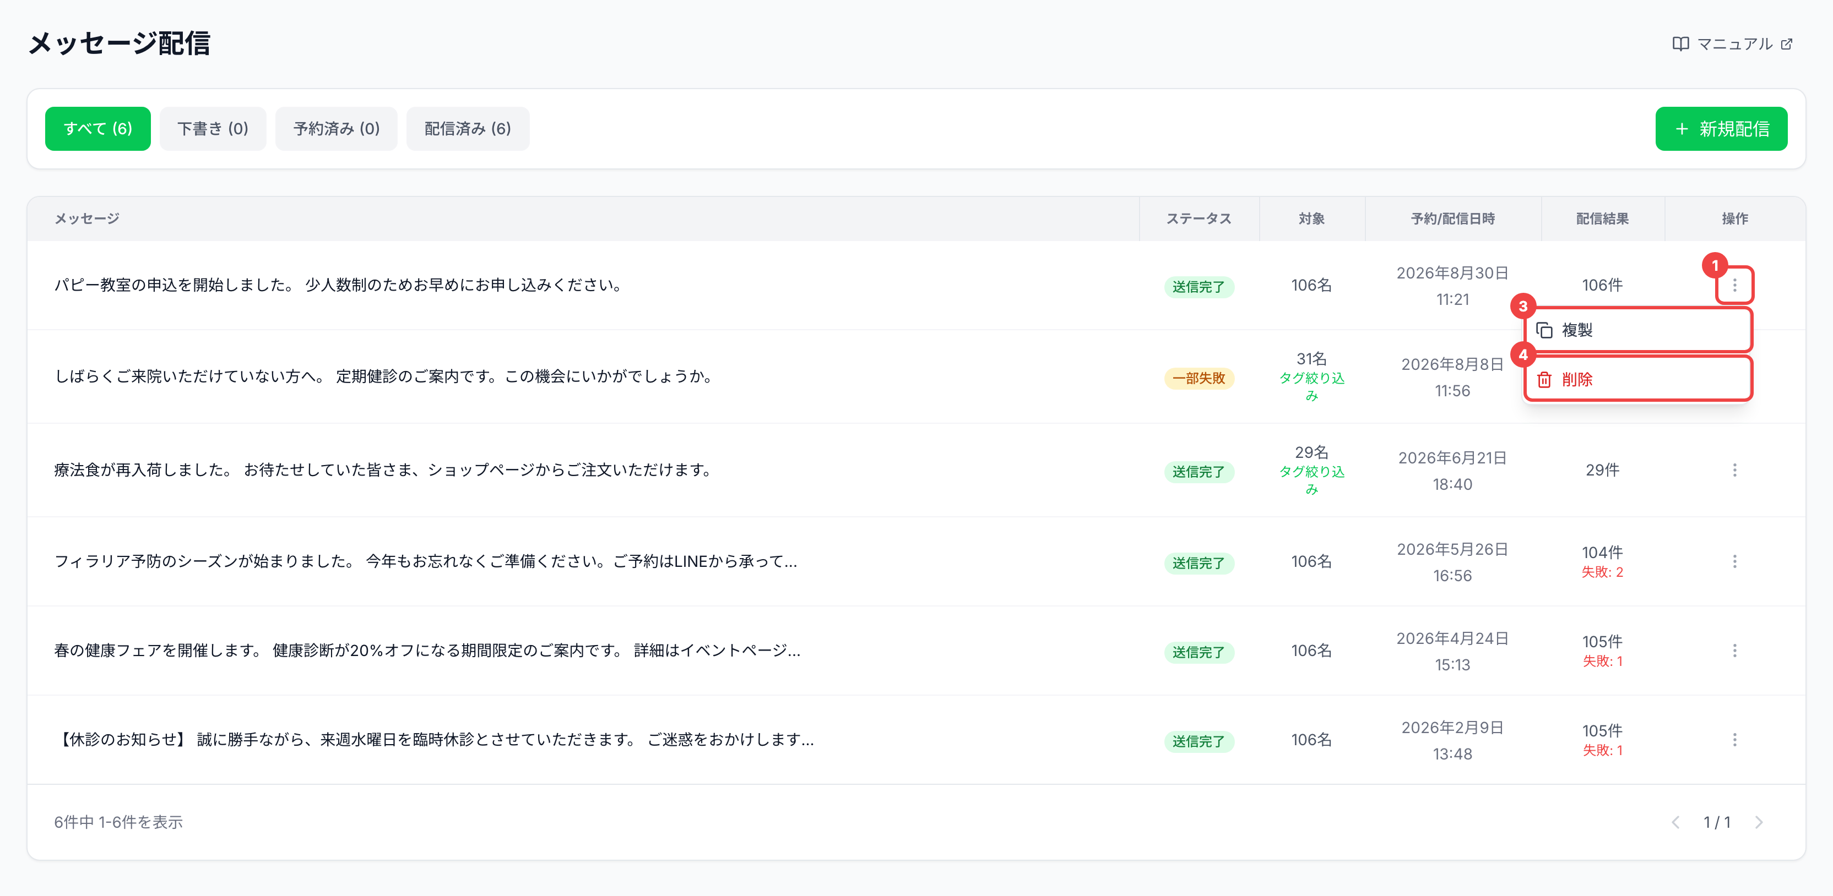Switch to すべて (6) tab
Screen dimensions: 1833x896
pos(97,129)
